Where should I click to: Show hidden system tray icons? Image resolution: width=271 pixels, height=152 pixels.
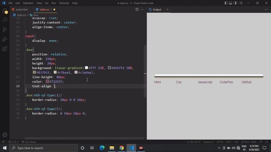click(x=219, y=148)
